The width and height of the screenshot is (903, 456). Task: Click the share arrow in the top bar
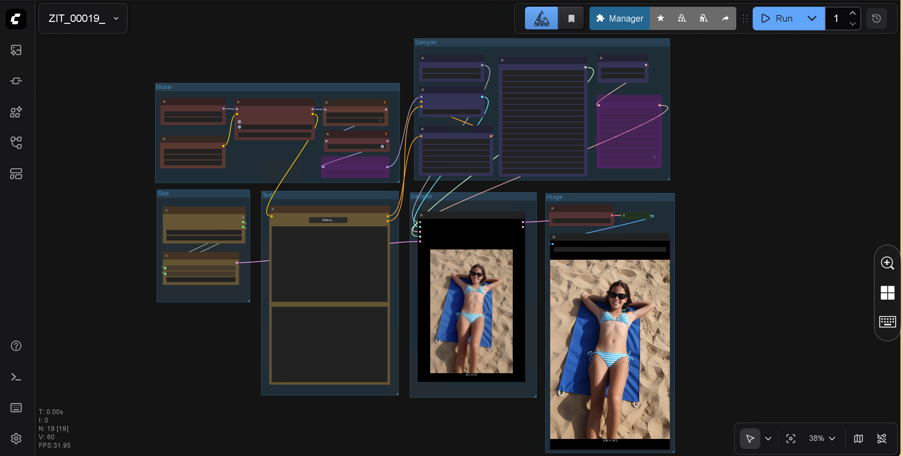(x=725, y=18)
